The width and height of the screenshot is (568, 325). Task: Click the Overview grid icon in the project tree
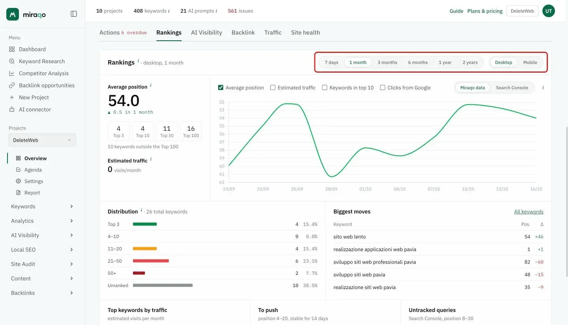pyautogui.click(x=18, y=158)
